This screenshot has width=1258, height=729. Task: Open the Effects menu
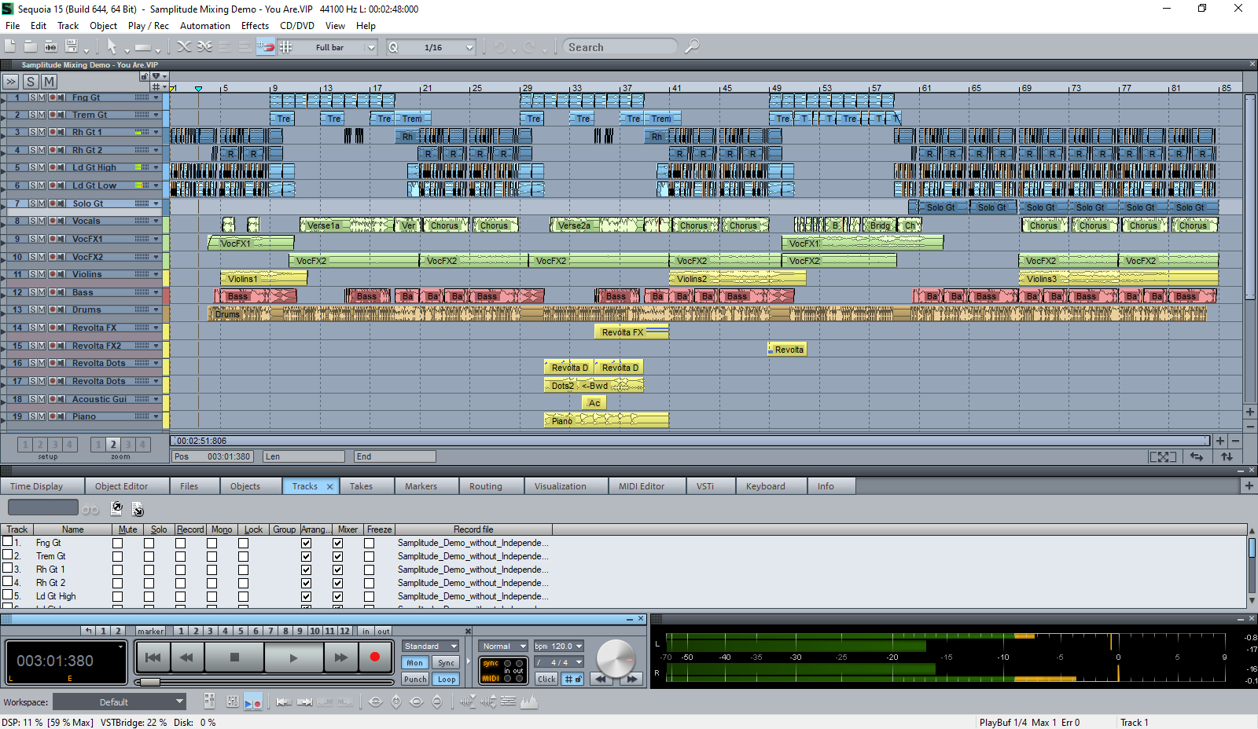(255, 25)
